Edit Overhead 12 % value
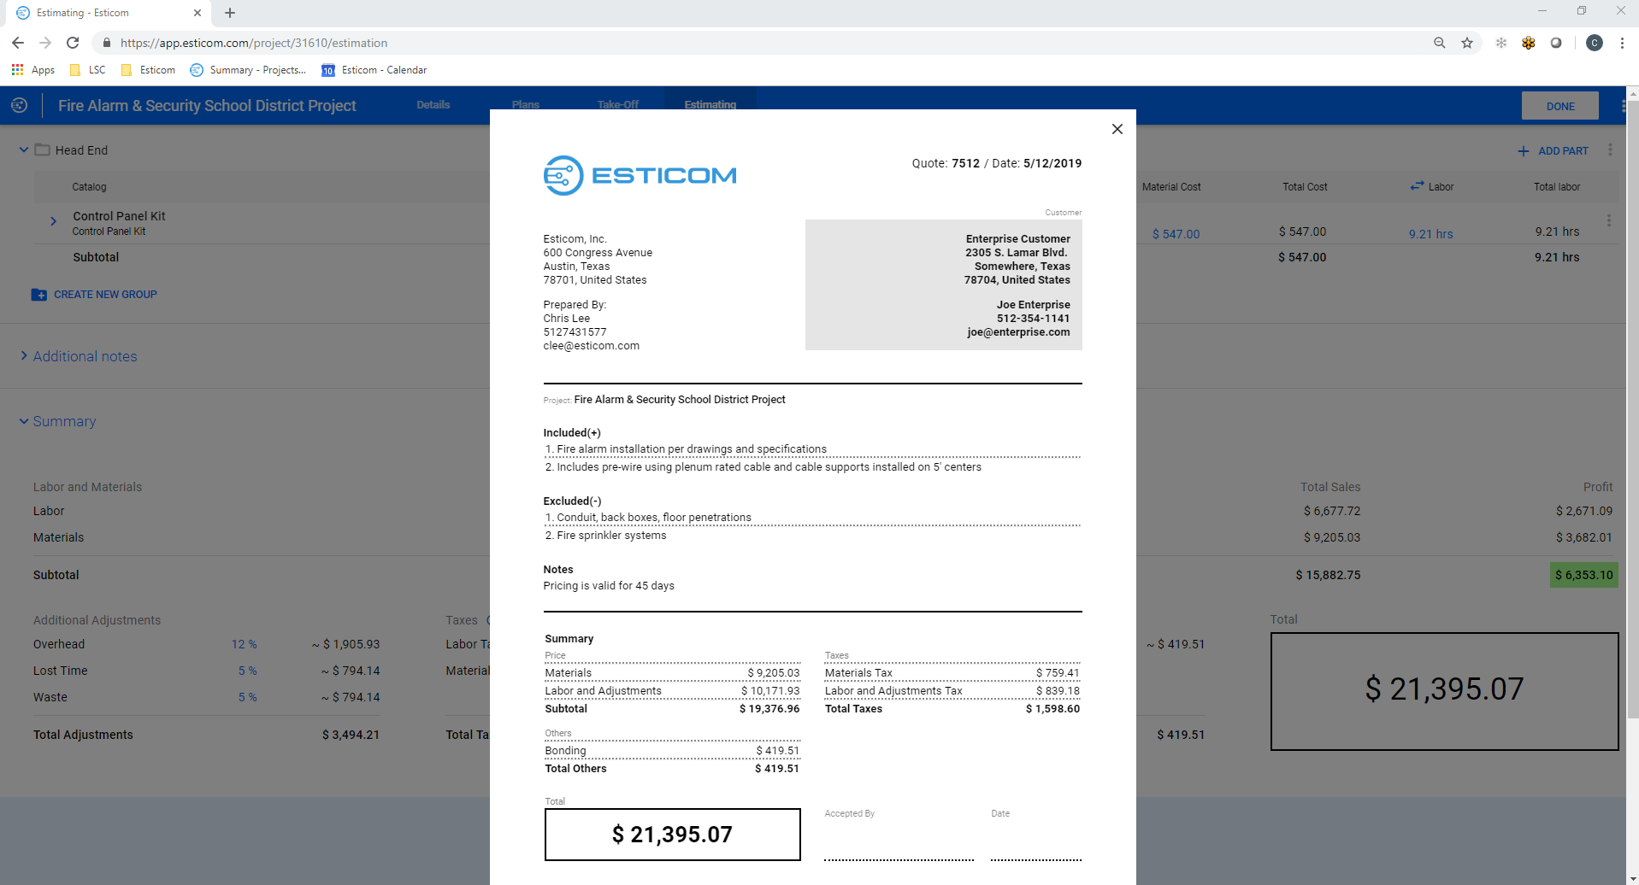 click(x=244, y=644)
